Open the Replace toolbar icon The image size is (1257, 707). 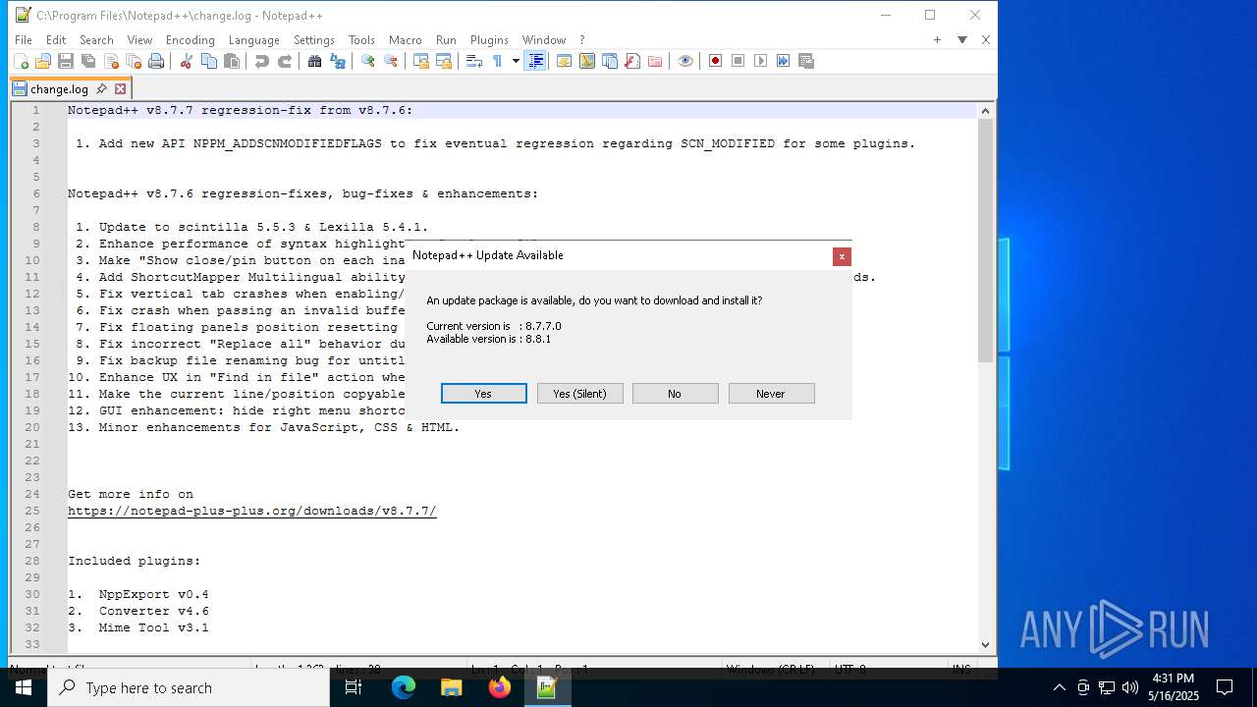pyautogui.click(x=338, y=61)
